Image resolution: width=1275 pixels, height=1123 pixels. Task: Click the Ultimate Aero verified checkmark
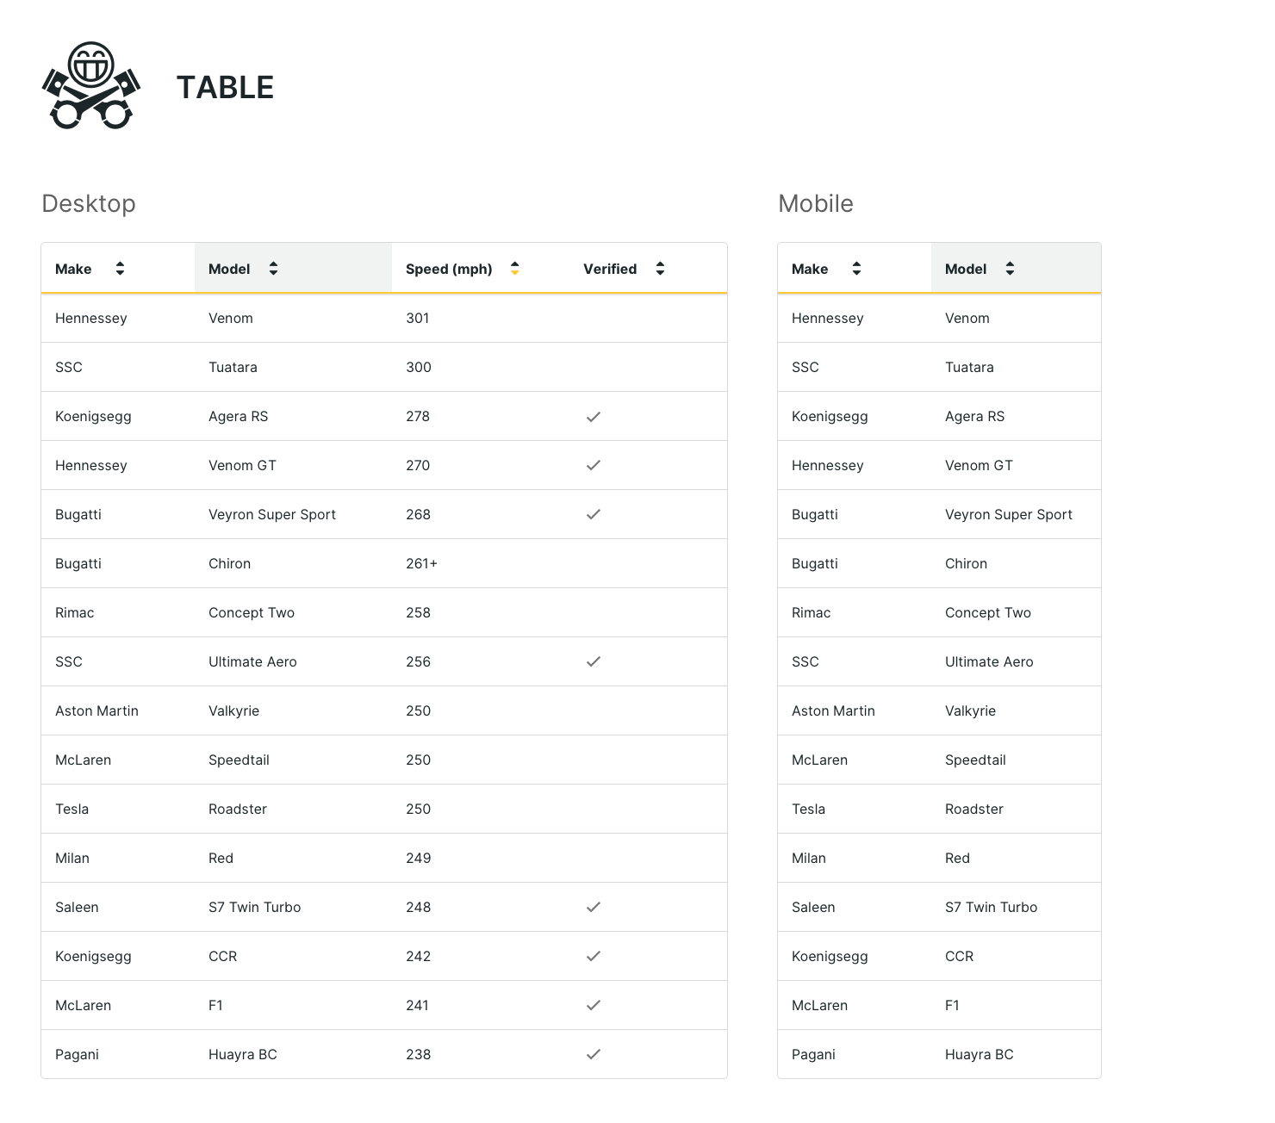[594, 662]
